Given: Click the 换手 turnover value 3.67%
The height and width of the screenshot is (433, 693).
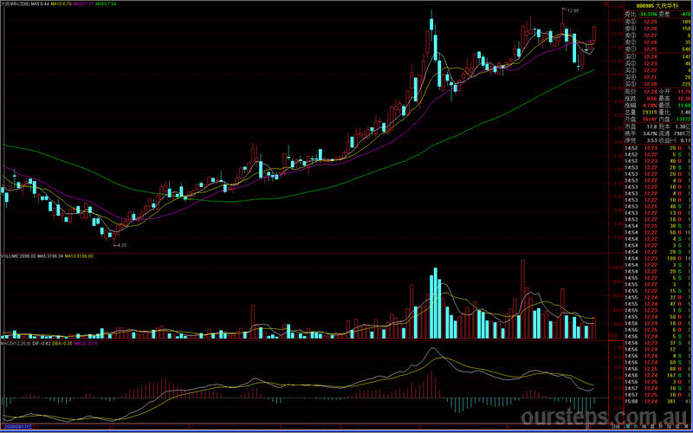Looking at the screenshot, I should pyautogui.click(x=651, y=133).
